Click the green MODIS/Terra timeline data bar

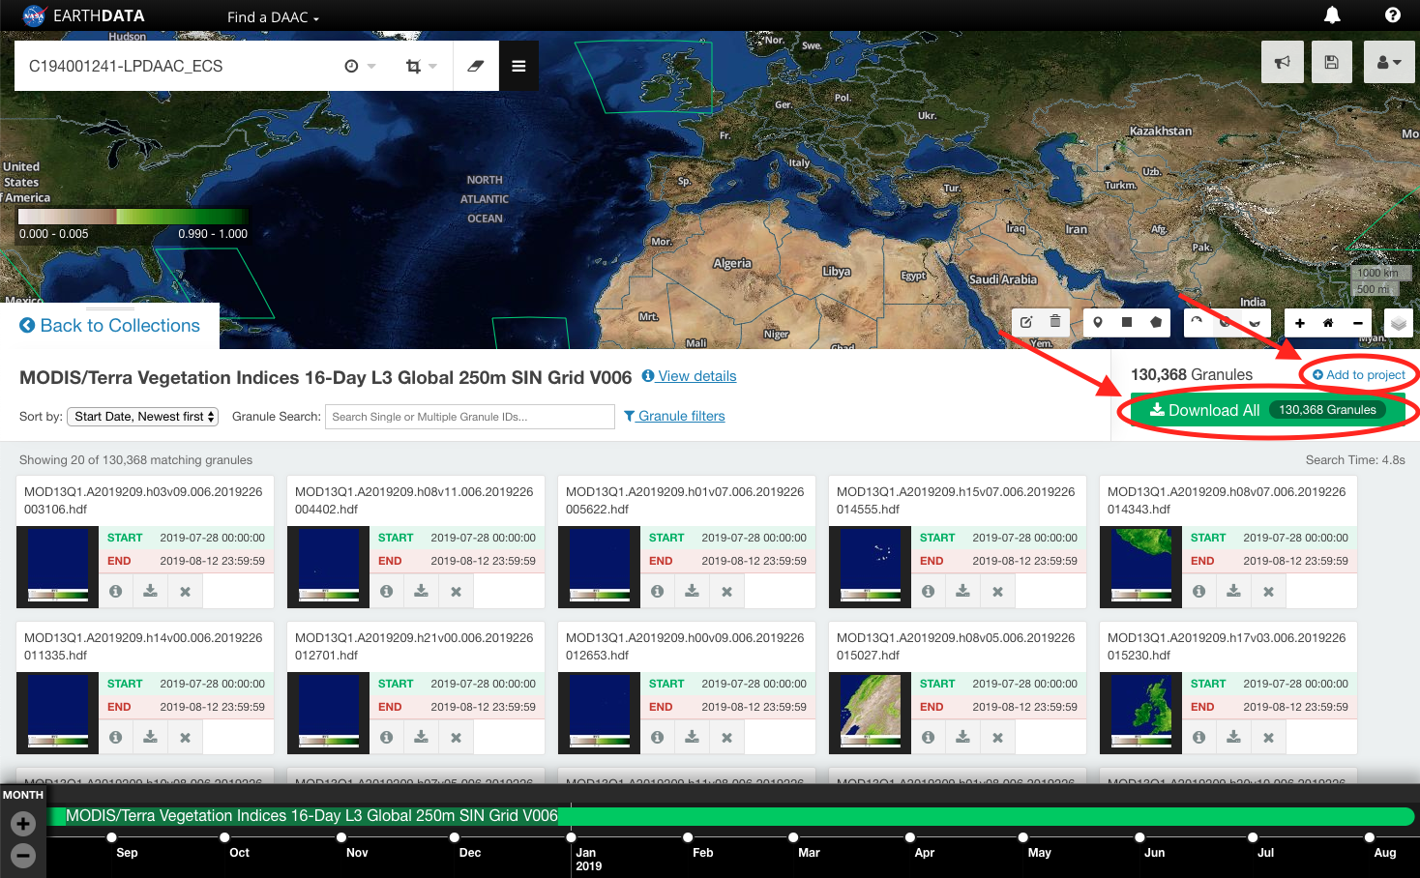731,816
